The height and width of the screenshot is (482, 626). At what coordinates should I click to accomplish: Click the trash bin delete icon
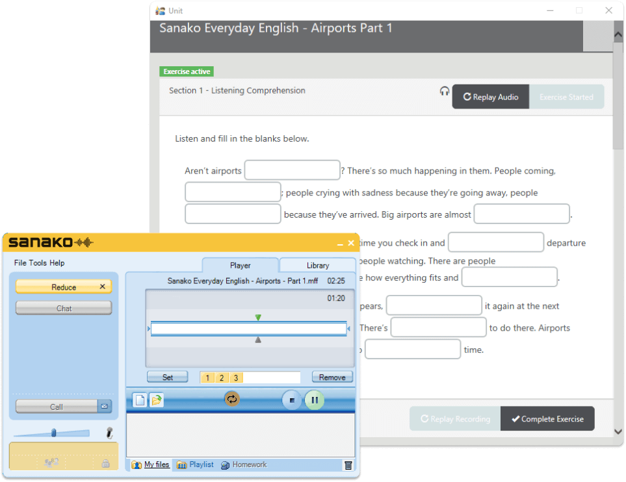click(x=348, y=465)
